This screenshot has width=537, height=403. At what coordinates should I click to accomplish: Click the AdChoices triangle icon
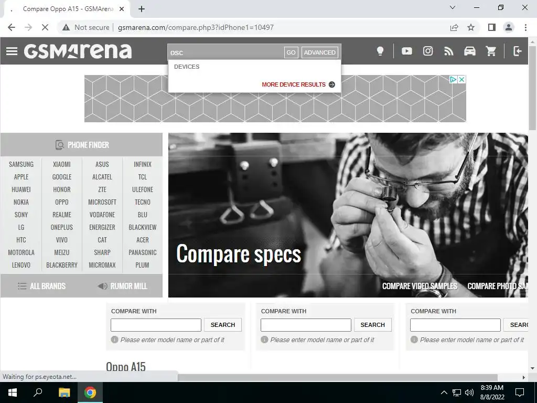tap(453, 80)
